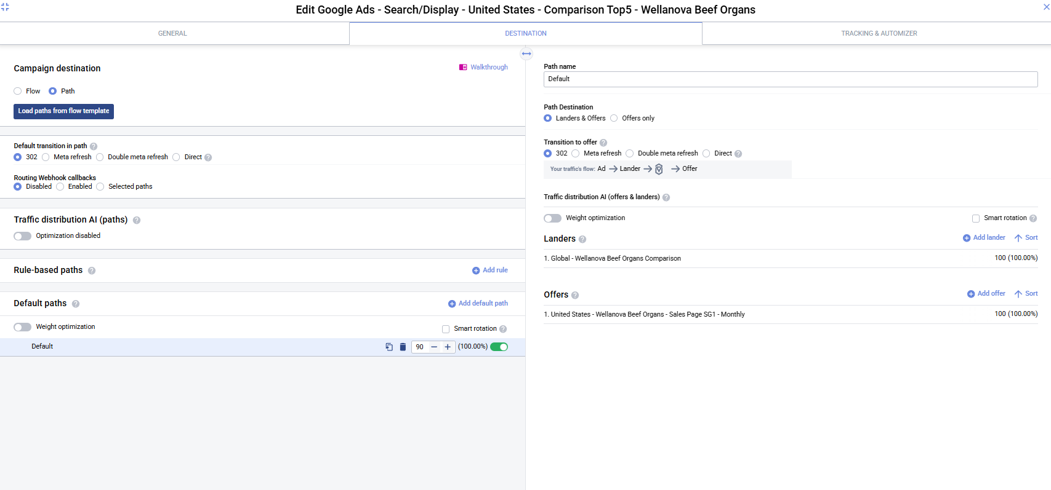1051x490 pixels.
Task: Show help for Traffic distribution AI (offers & landers)
Action: pyautogui.click(x=666, y=197)
